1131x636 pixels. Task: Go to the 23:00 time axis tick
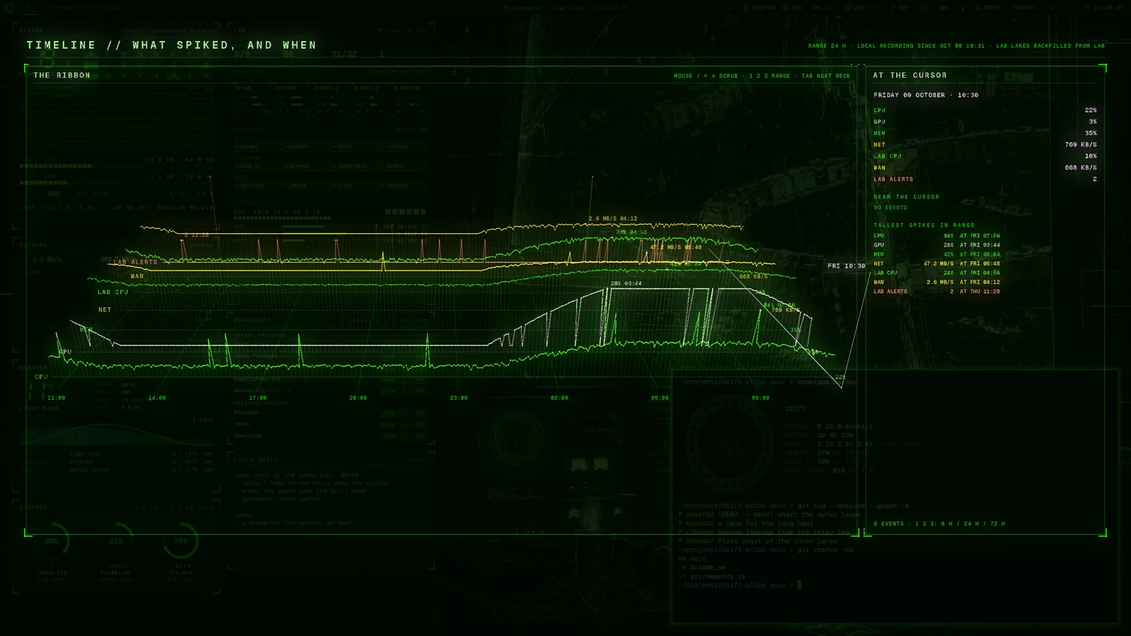(x=459, y=398)
